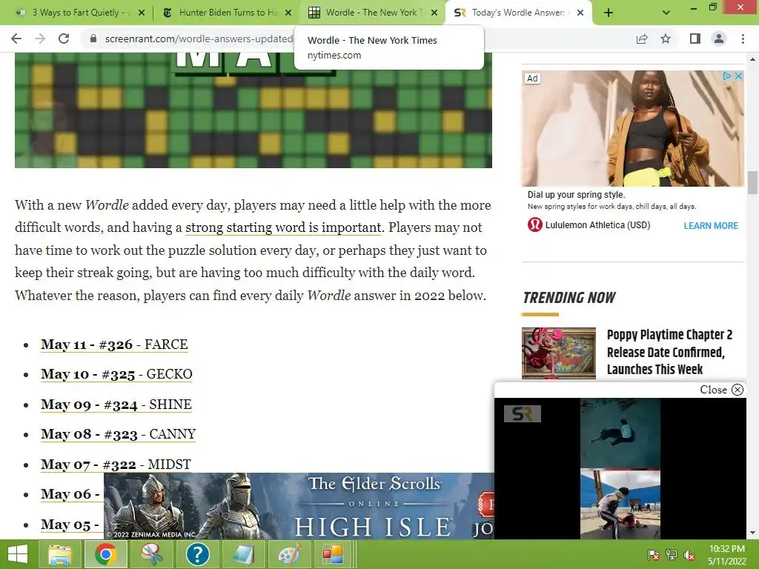
Task: Click the muted speaker tray icon
Action: [x=689, y=555]
